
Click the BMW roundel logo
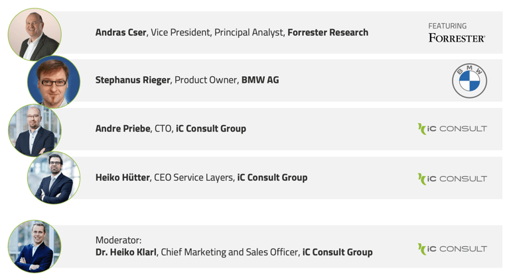click(x=469, y=81)
